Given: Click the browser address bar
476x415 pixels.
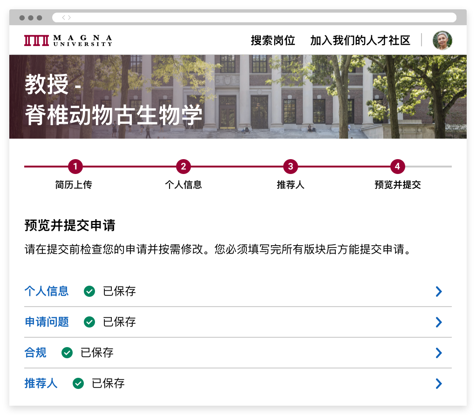Looking at the screenshot, I should (x=254, y=18).
